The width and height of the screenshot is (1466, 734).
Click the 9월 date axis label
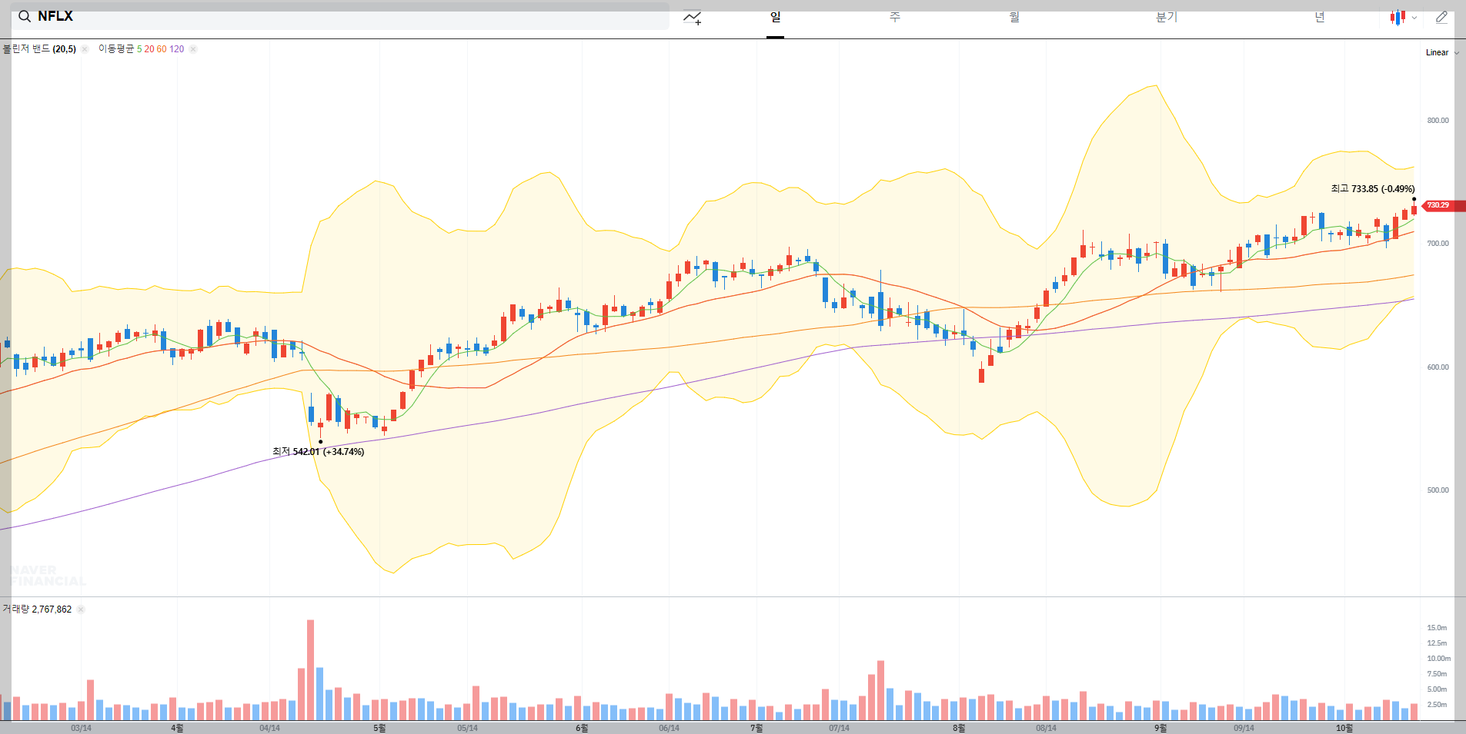[x=1160, y=728]
